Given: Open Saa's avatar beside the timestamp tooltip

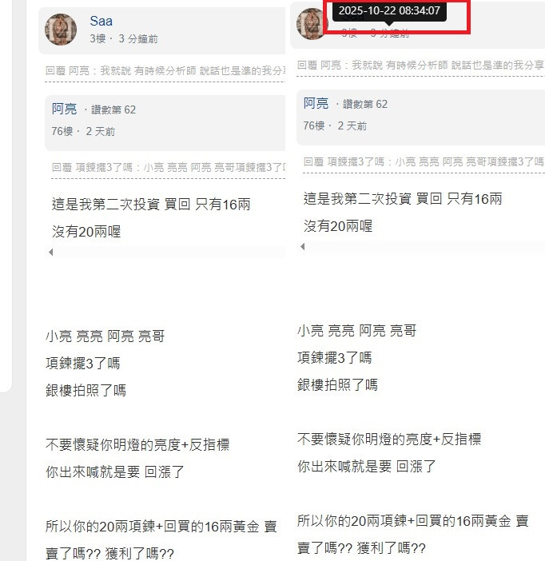Looking at the screenshot, I should pyautogui.click(x=311, y=24).
